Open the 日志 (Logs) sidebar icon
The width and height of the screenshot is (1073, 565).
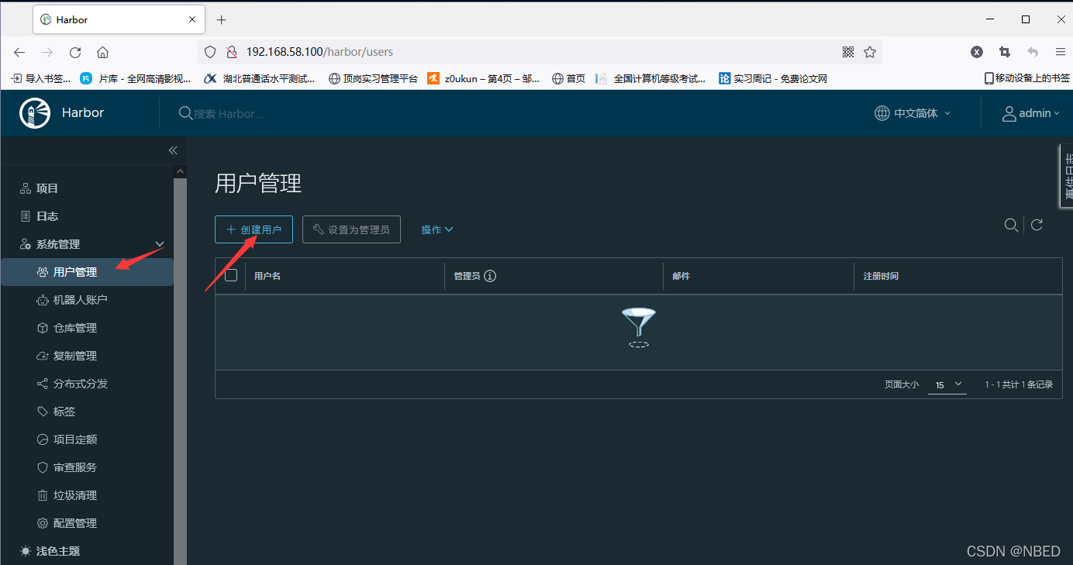(48, 215)
